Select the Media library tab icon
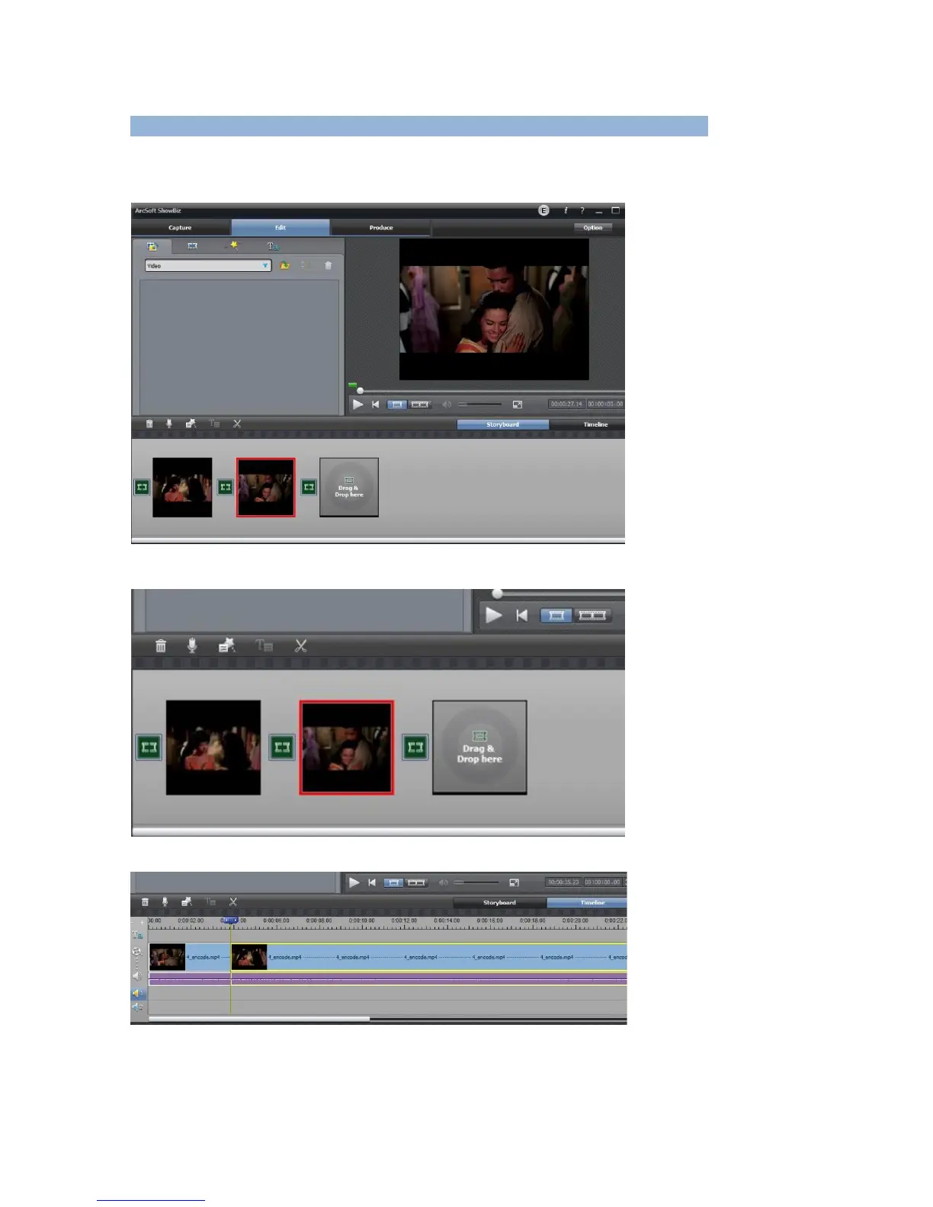This screenshot has height=1207, width=933. [152, 246]
